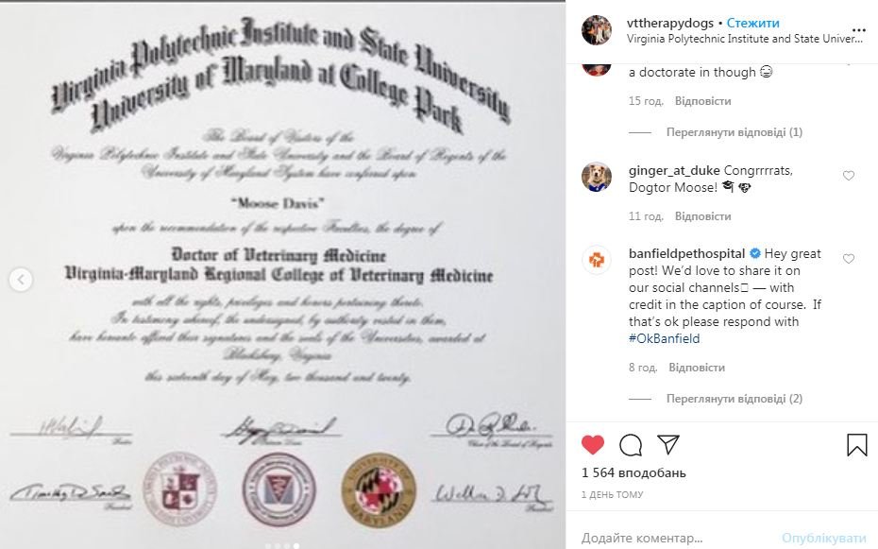Unlike the post with the red heart

tap(593, 445)
